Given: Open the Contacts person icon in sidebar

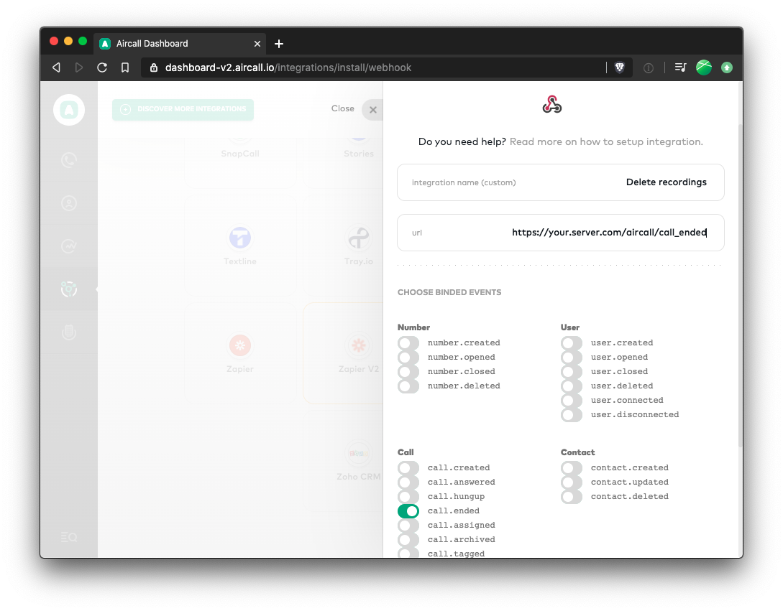Looking at the screenshot, I should (x=68, y=202).
